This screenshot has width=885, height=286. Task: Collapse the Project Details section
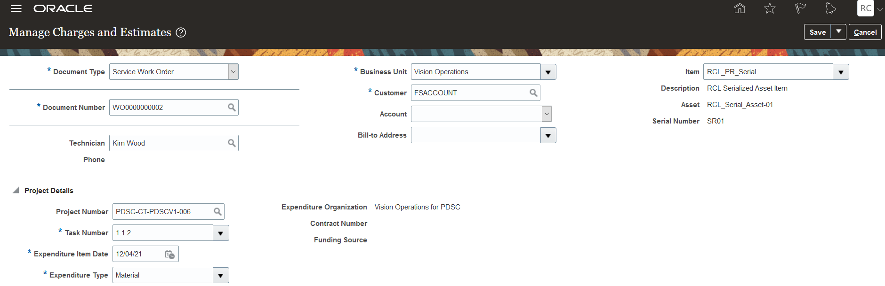click(x=16, y=190)
